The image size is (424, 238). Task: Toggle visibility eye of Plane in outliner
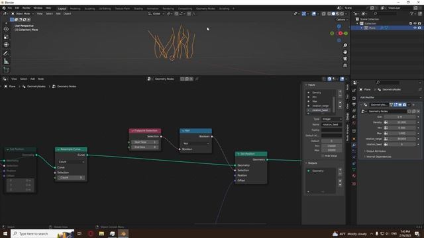click(415, 28)
